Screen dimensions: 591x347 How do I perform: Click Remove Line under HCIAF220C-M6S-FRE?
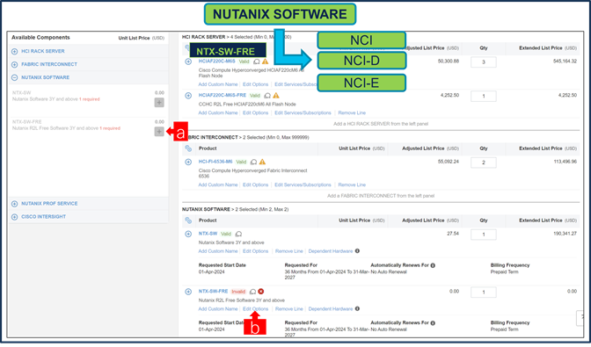(x=352, y=113)
